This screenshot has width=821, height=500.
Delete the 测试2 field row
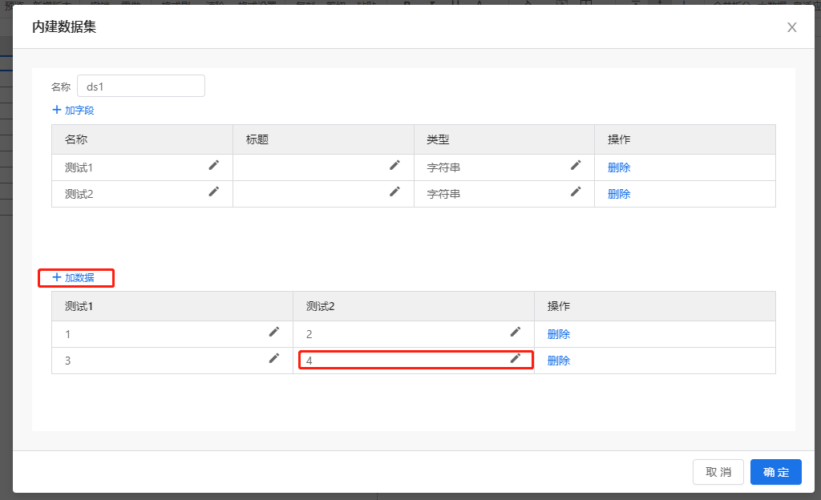pyautogui.click(x=619, y=194)
